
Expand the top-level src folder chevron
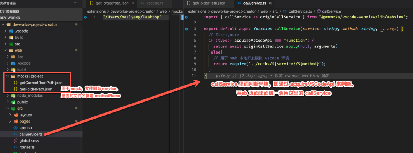[x=6, y=44]
